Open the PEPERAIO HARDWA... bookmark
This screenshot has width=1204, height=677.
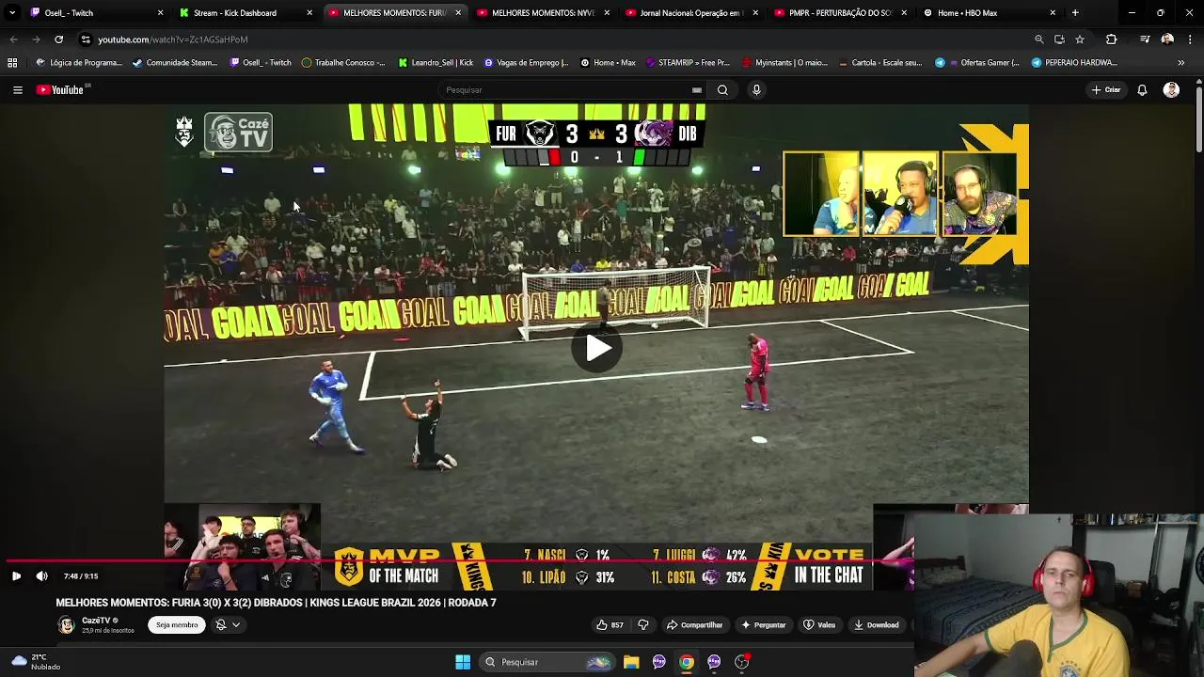point(1073,63)
